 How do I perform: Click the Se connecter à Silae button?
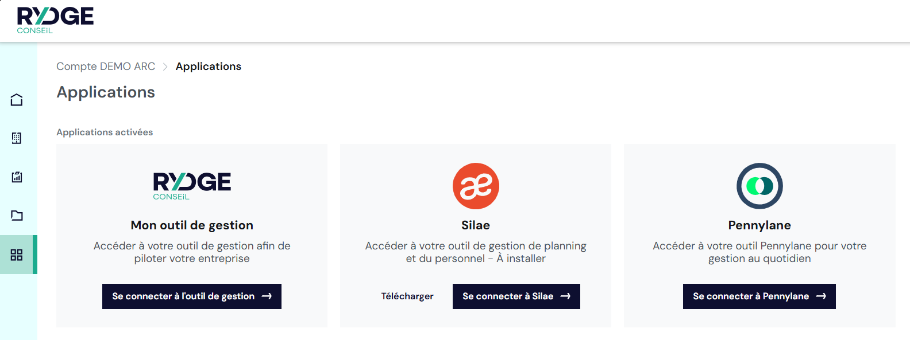(516, 296)
